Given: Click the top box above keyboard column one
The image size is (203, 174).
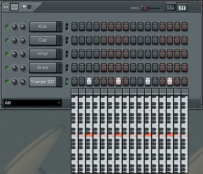Looking at the screenshot, I should pyautogui.click(x=75, y=92).
